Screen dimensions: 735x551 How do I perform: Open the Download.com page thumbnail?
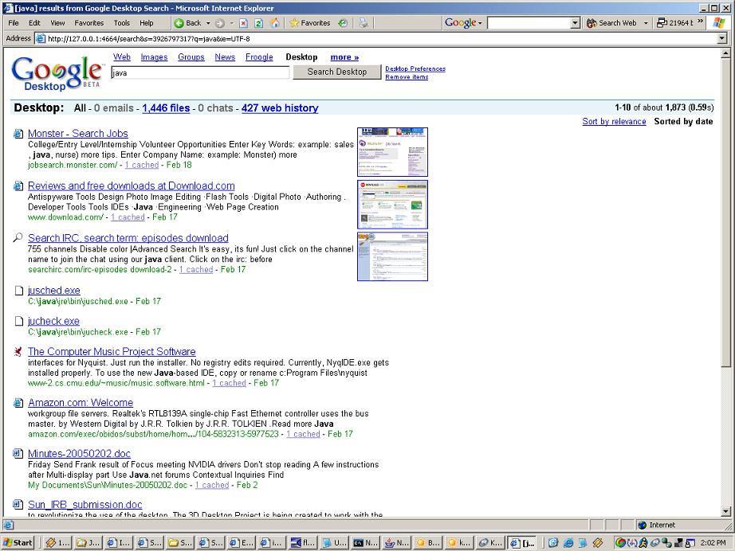[x=392, y=205]
